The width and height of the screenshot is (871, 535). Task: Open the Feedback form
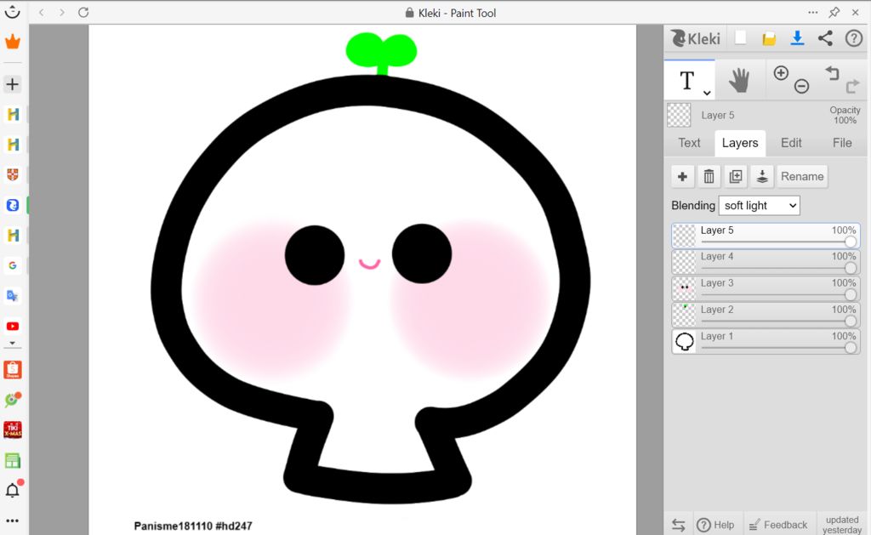[778, 525]
